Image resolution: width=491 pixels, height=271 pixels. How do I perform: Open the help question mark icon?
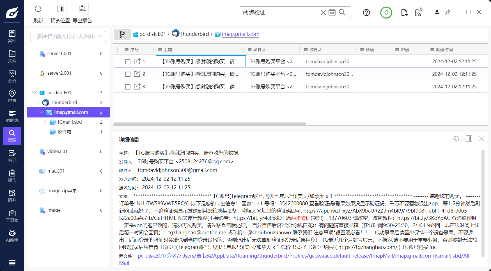[x=366, y=13]
